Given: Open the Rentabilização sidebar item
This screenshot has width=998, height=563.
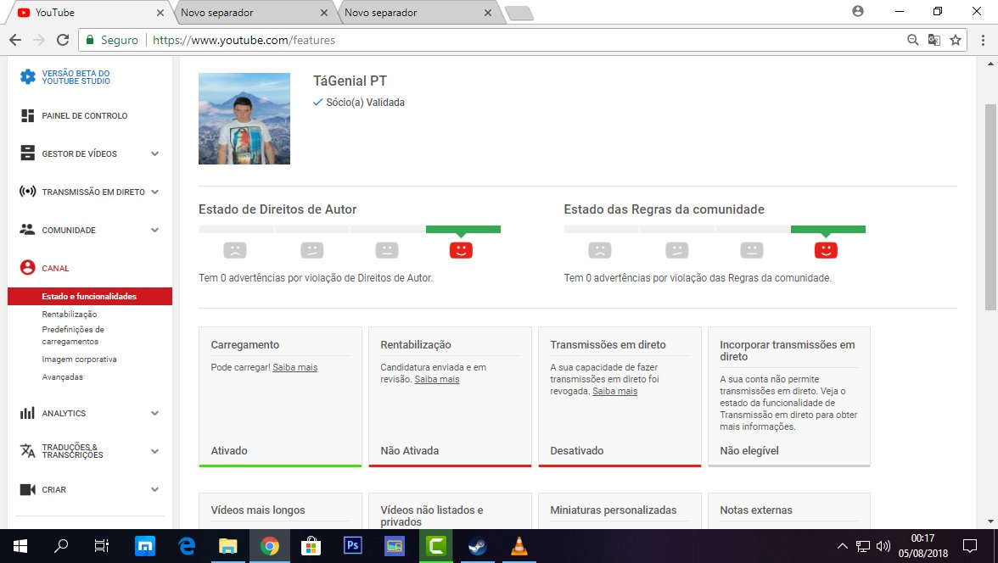Looking at the screenshot, I should (x=70, y=315).
